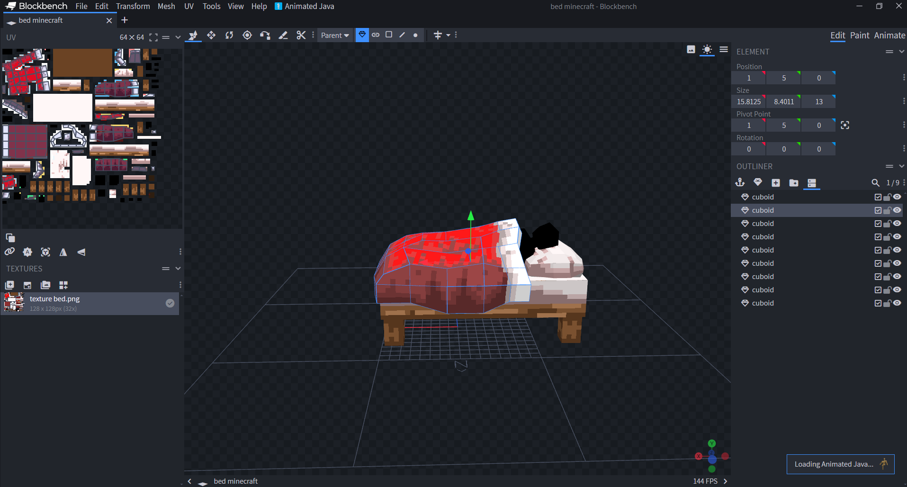
Task: Activate the Vertex Snap tool
Action: point(265,35)
